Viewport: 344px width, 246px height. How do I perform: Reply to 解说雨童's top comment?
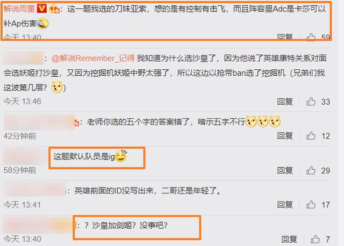coord(285,37)
